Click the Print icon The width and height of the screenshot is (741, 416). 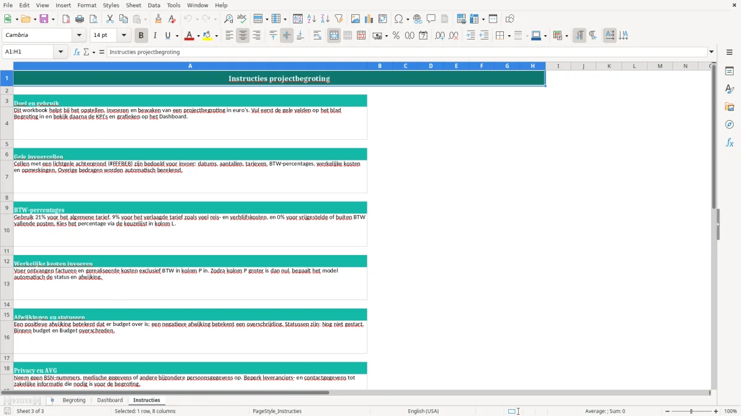click(80, 19)
